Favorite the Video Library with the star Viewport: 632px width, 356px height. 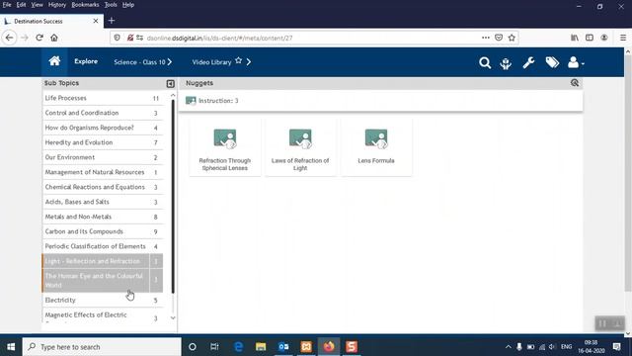[238, 60]
